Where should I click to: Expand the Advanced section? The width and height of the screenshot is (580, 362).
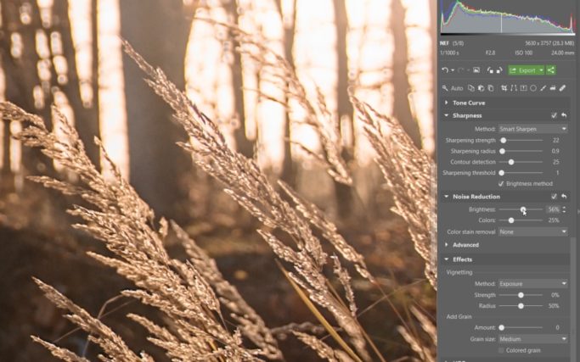(x=447, y=245)
